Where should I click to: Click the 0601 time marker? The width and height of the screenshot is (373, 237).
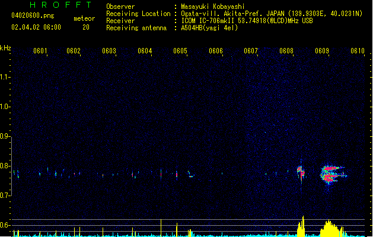click(40, 51)
